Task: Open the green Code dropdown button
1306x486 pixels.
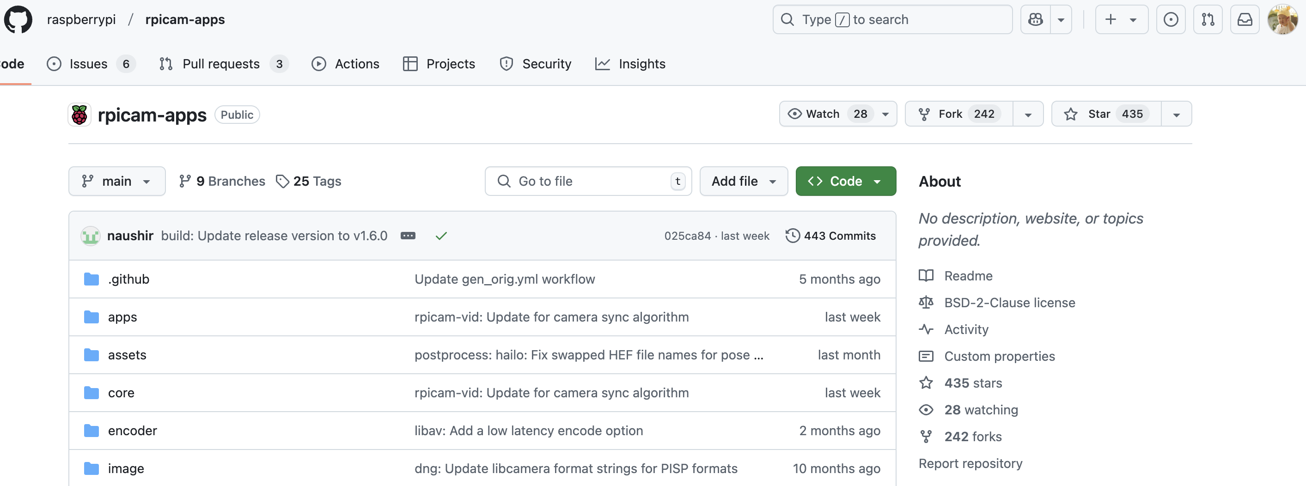Action: (x=846, y=181)
